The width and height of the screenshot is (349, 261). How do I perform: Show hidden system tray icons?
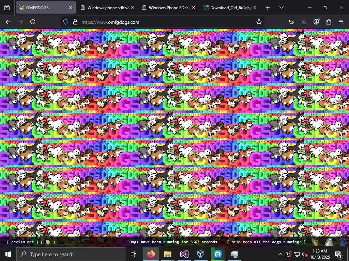[x=280, y=254]
